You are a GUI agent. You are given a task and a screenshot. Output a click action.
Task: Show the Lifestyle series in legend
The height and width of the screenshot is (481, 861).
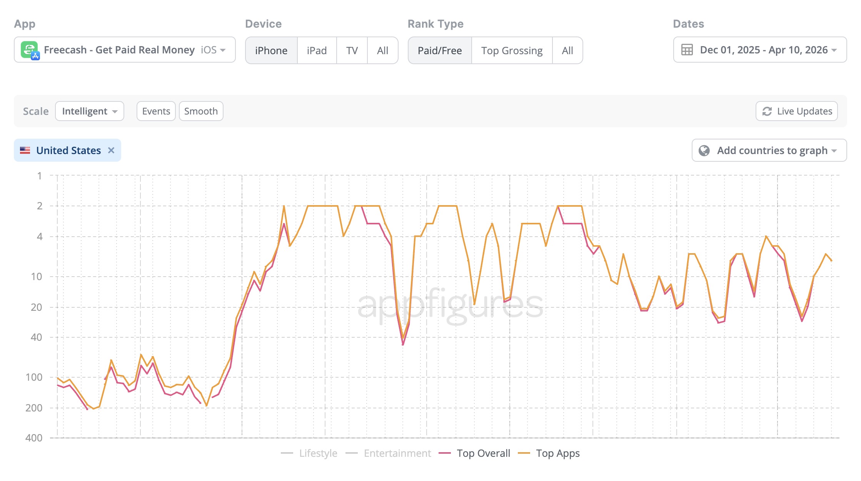pos(318,453)
